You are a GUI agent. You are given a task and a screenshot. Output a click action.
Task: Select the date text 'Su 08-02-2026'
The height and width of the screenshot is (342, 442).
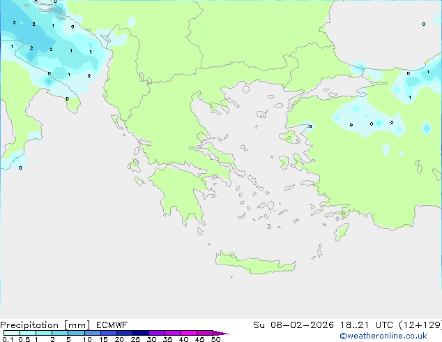[x=294, y=325]
